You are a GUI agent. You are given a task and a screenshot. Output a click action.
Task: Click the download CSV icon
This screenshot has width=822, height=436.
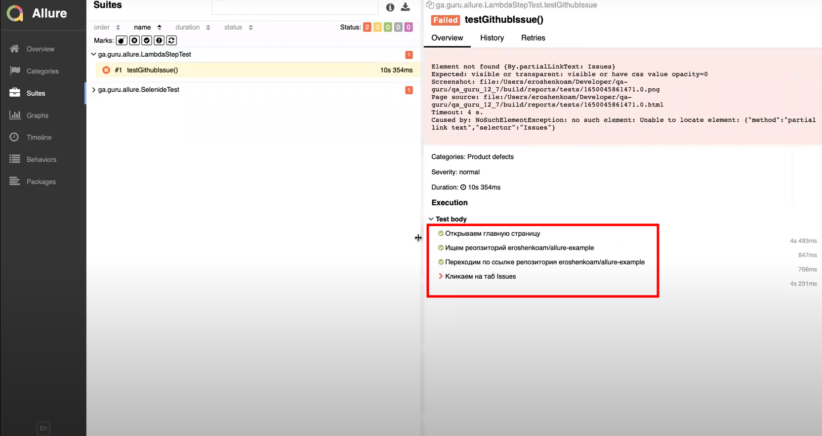[406, 7]
